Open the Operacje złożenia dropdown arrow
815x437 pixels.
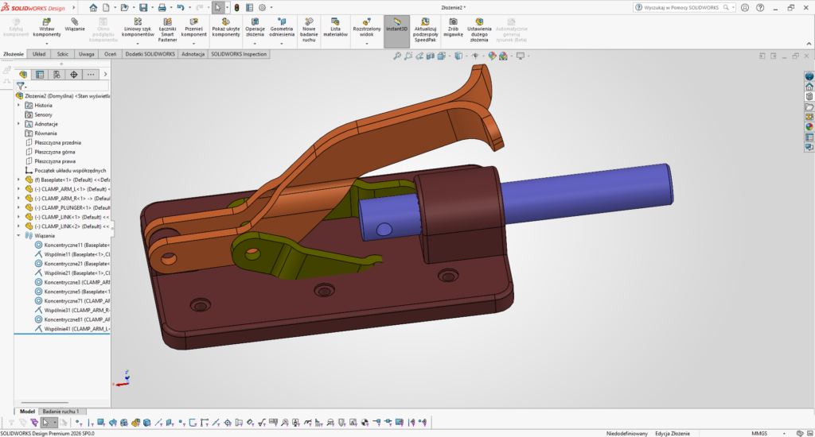tap(255, 44)
